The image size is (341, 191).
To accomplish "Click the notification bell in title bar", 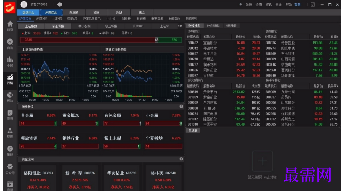I will [x=240, y=4].
